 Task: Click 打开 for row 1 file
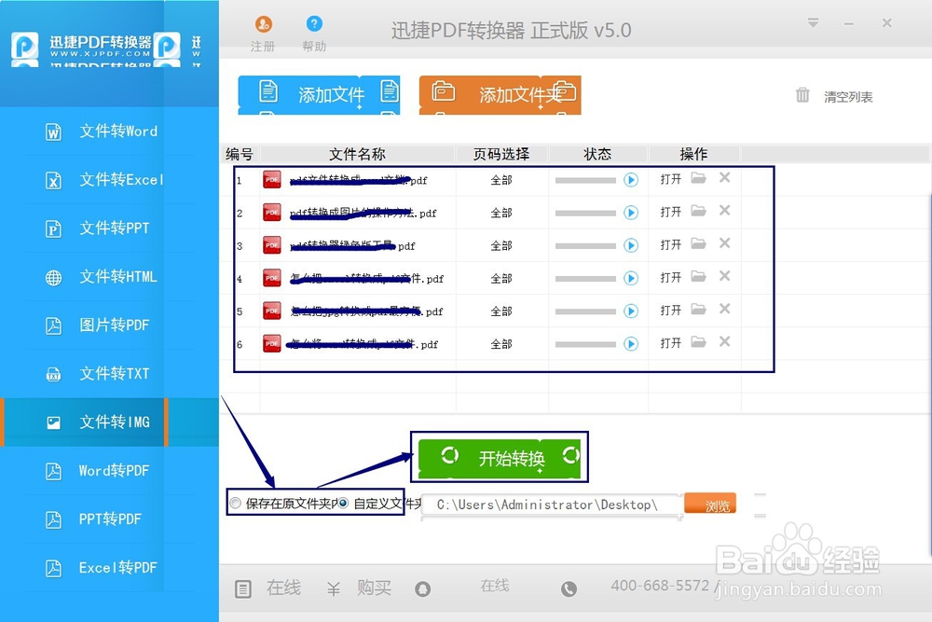[x=670, y=179]
